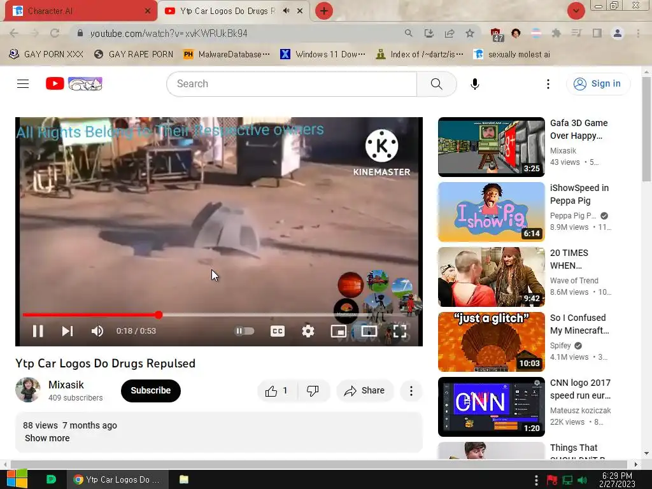Open YouTube settings three-dot menu
Image resolution: width=652 pixels, height=489 pixels.
click(x=548, y=83)
